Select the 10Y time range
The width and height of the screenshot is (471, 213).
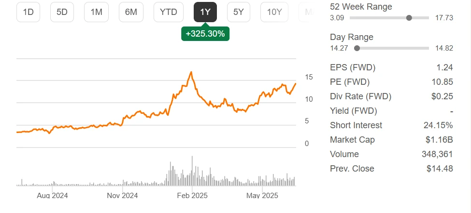pyautogui.click(x=274, y=12)
